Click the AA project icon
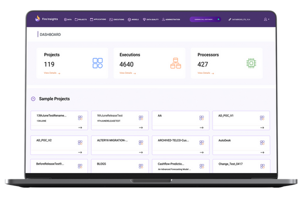Screen dimensions: 302x198 click(202, 117)
